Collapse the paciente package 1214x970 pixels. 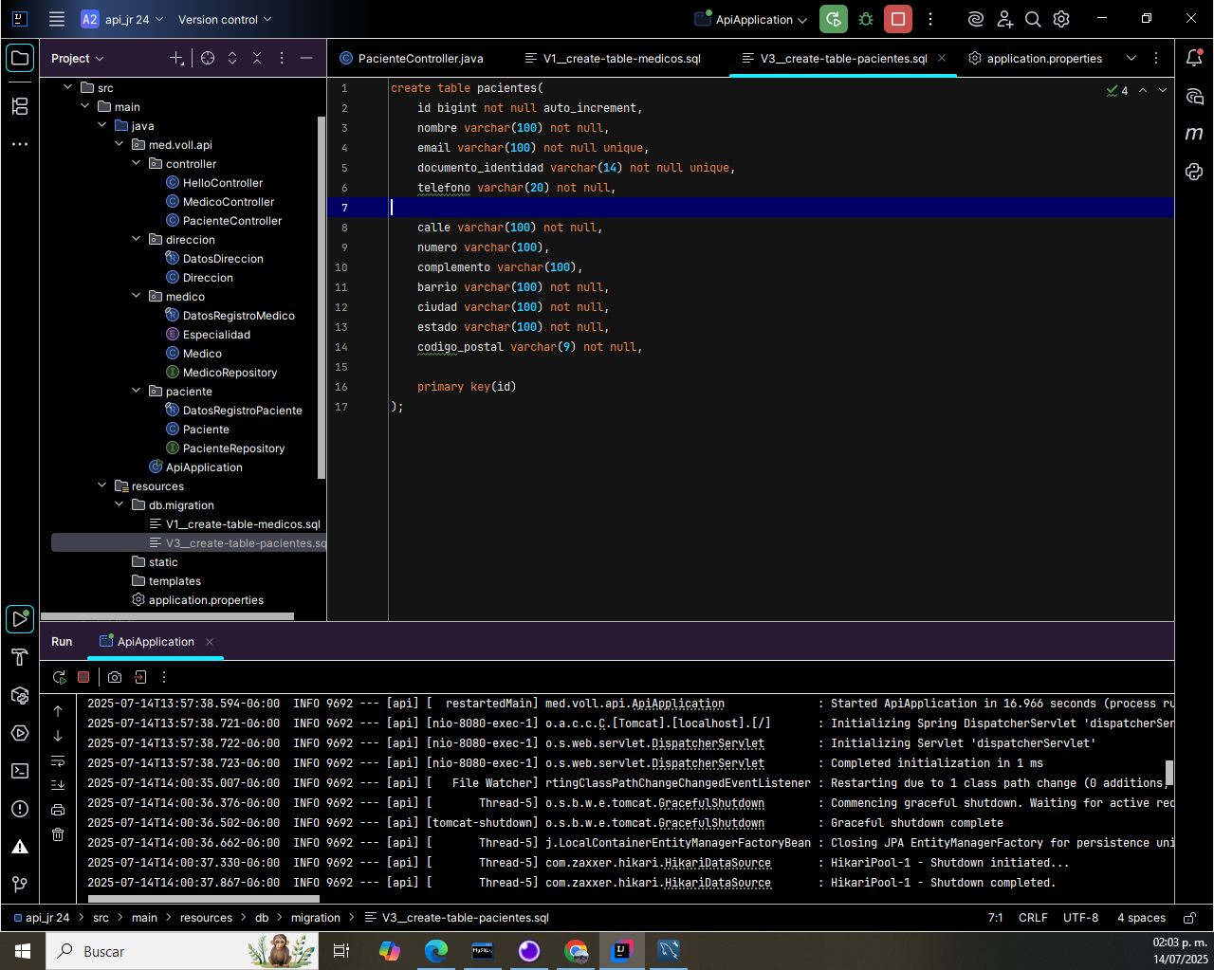coord(137,391)
